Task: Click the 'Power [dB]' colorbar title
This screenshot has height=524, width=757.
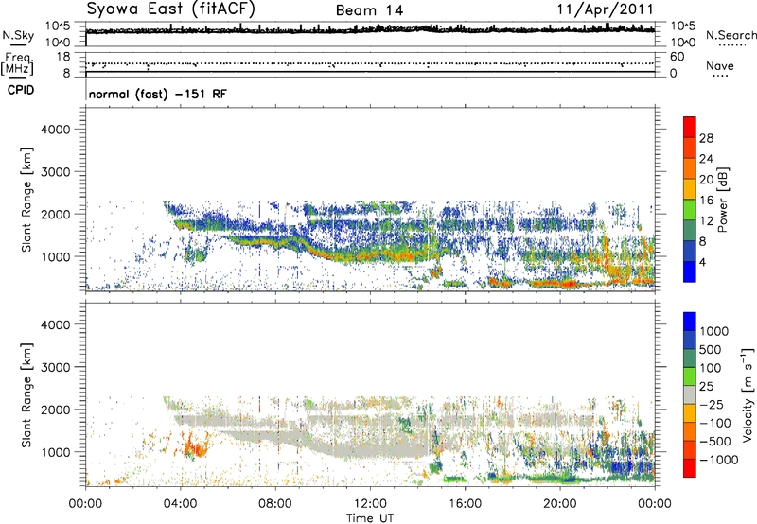Action: tap(723, 200)
